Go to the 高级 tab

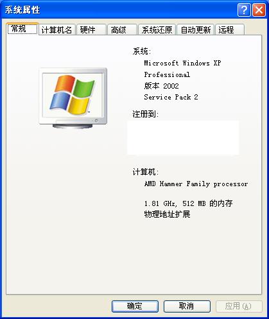pos(122,30)
